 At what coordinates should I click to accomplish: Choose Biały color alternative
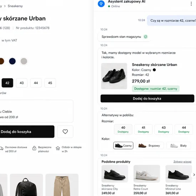click(179, 145)
